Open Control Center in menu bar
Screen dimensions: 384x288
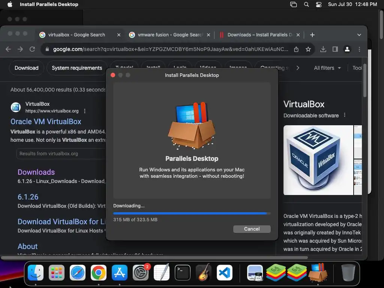point(319,4)
